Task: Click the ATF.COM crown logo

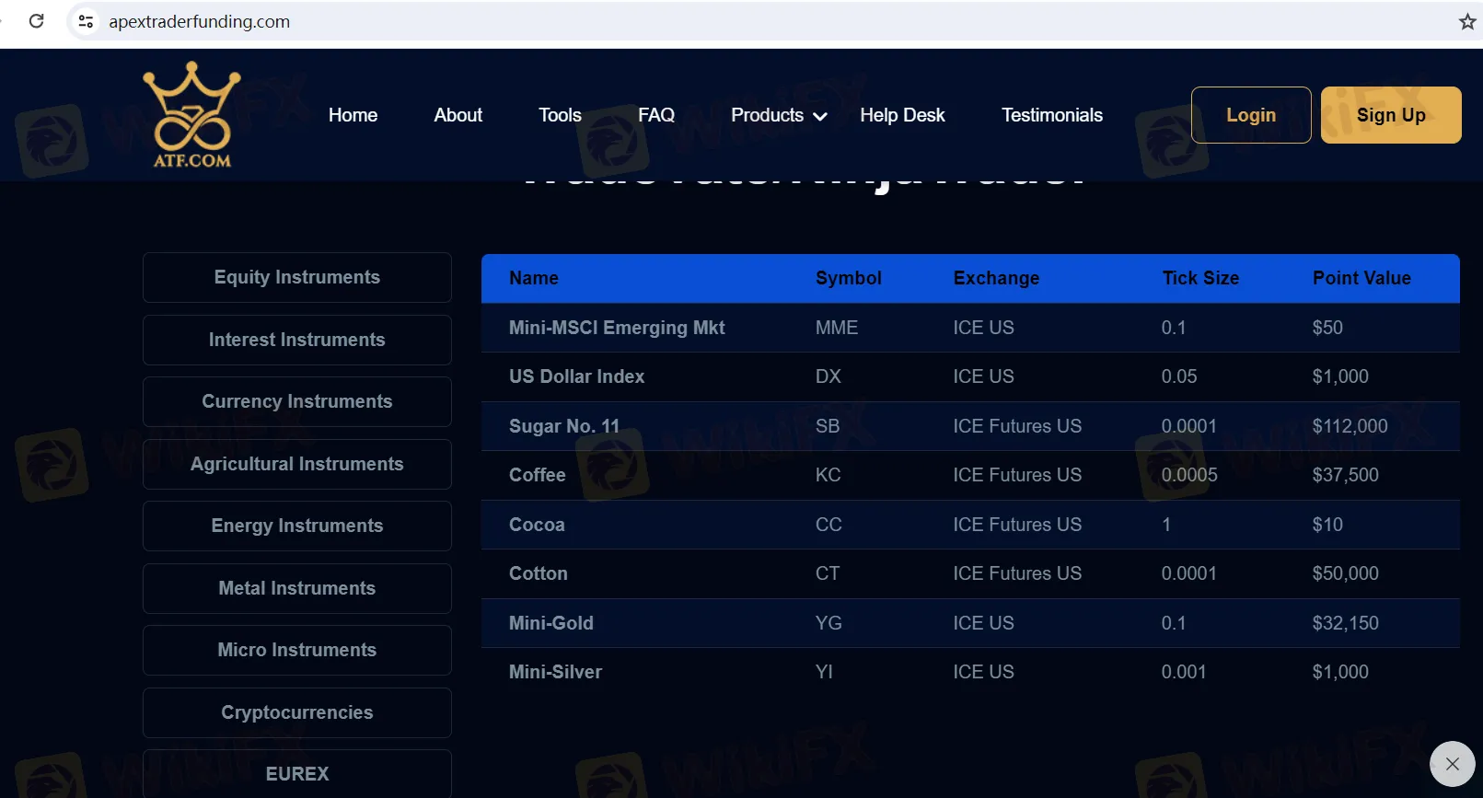Action: [191, 115]
